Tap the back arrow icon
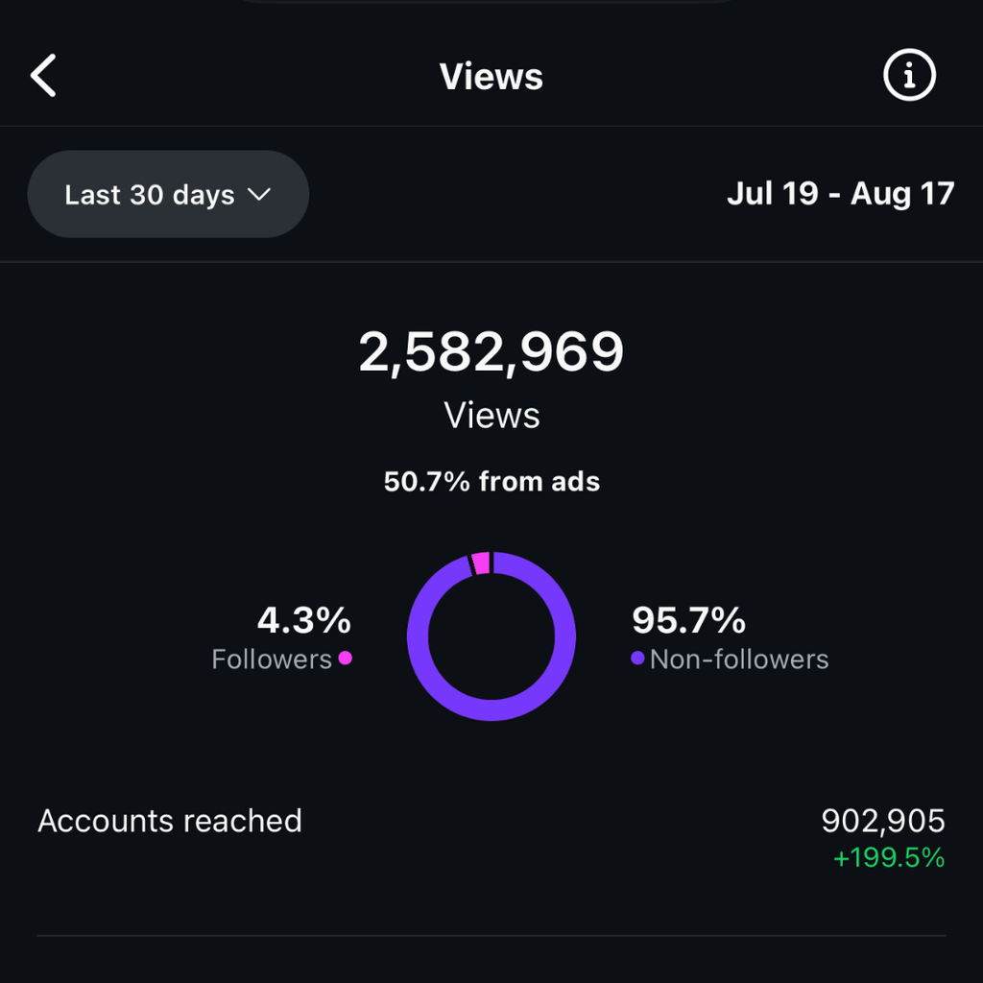983x983 pixels. [x=44, y=76]
